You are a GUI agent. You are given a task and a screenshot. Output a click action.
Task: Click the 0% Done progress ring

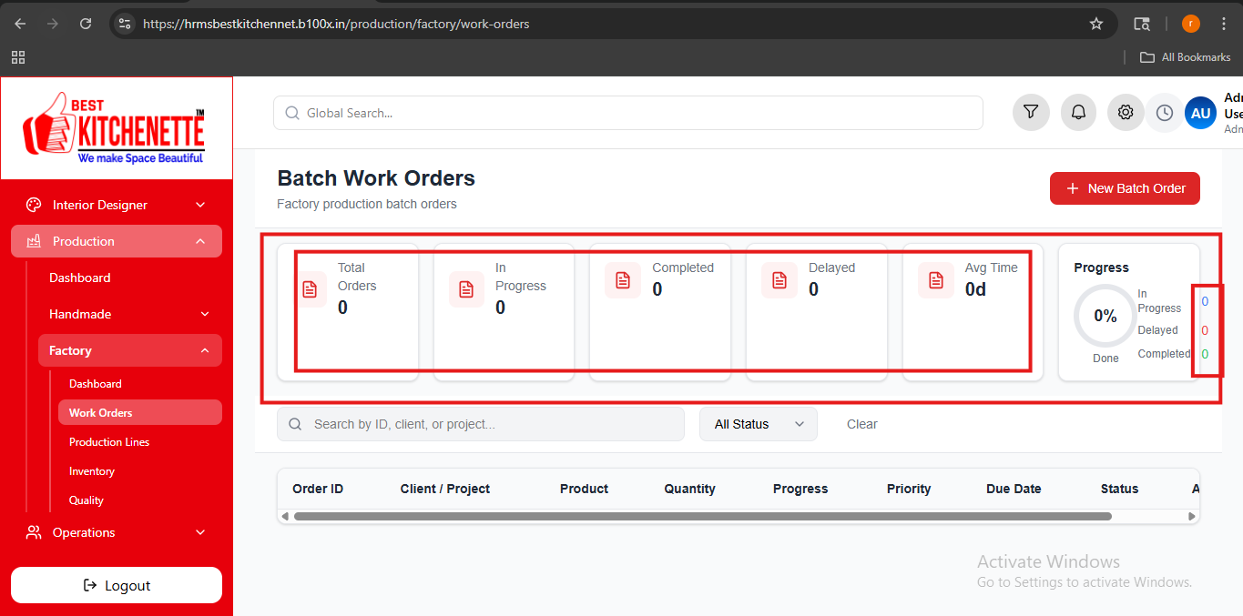pos(1105,316)
